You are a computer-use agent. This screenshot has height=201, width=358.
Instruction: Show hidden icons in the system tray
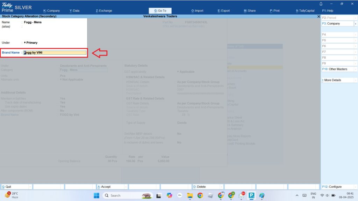(297, 195)
